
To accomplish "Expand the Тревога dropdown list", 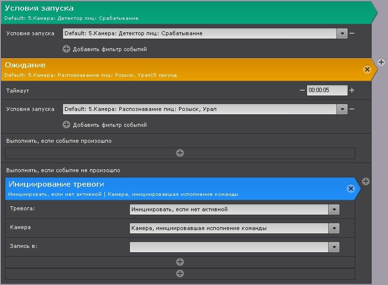I will [334, 210].
